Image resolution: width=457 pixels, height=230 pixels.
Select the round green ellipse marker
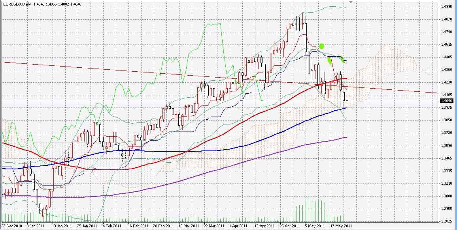(x=322, y=46)
